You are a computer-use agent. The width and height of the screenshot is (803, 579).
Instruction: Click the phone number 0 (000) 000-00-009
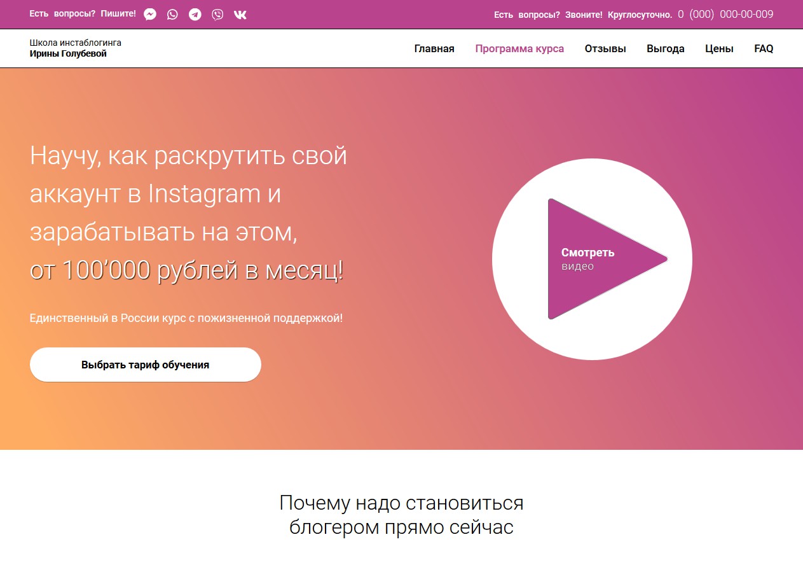tap(725, 14)
